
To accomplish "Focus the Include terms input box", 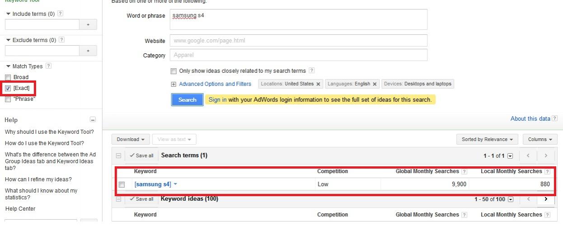I will [42, 24].
